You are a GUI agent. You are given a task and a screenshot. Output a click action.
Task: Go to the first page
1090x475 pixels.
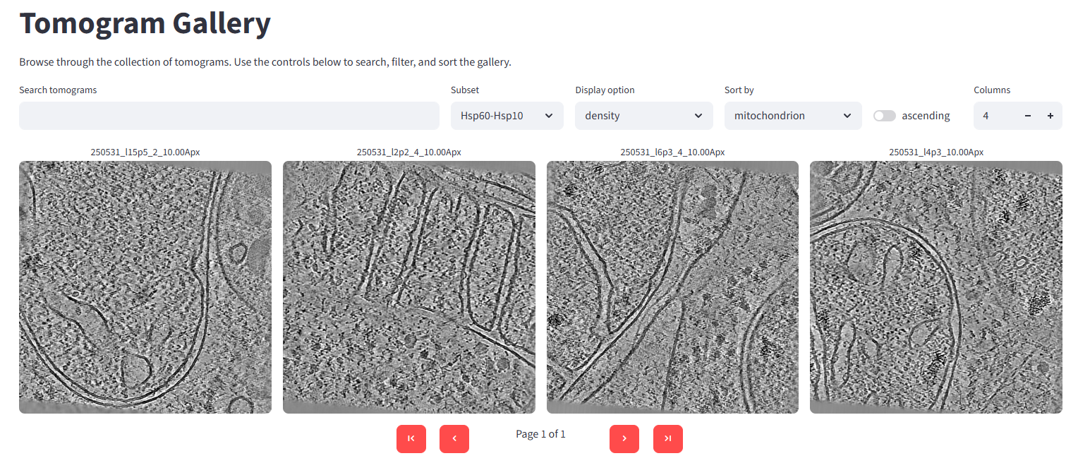click(x=411, y=439)
